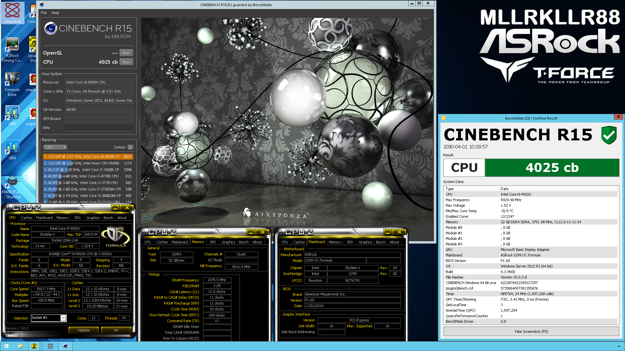Click OK in the CPU-Z window
625x351 pixels.
click(x=116, y=330)
